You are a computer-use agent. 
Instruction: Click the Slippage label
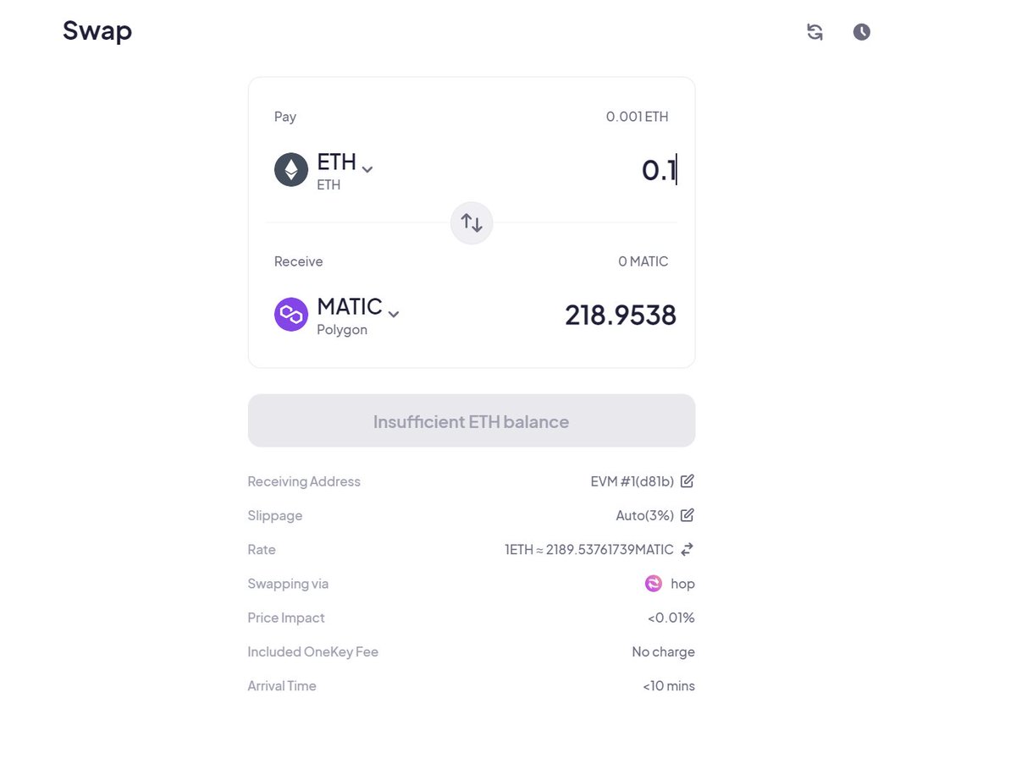275,515
